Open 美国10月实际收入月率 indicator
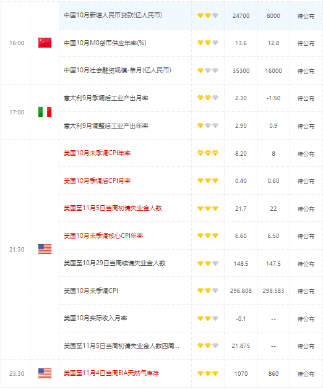This screenshot has height=390, width=323. (x=95, y=318)
